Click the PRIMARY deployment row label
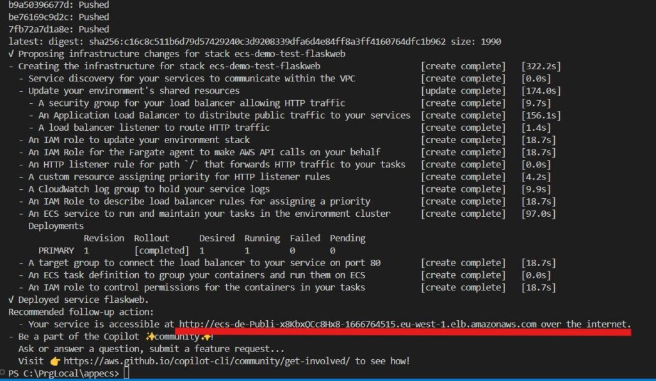 click(x=56, y=251)
